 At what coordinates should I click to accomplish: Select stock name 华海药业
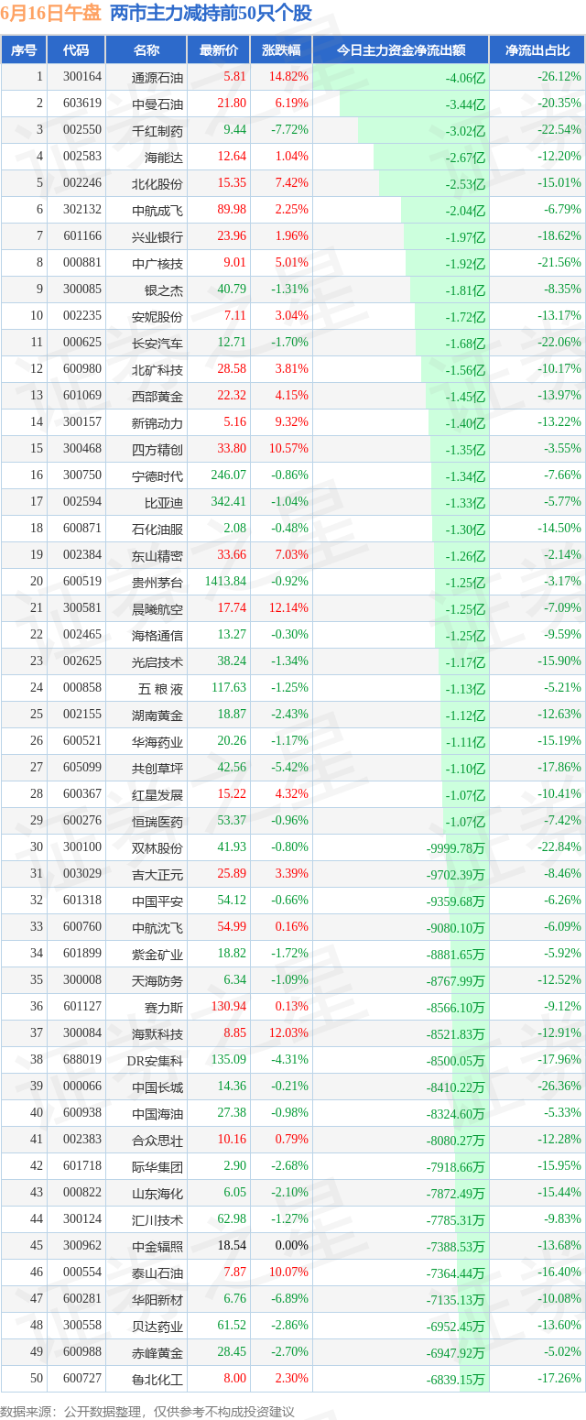pyautogui.click(x=157, y=742)
